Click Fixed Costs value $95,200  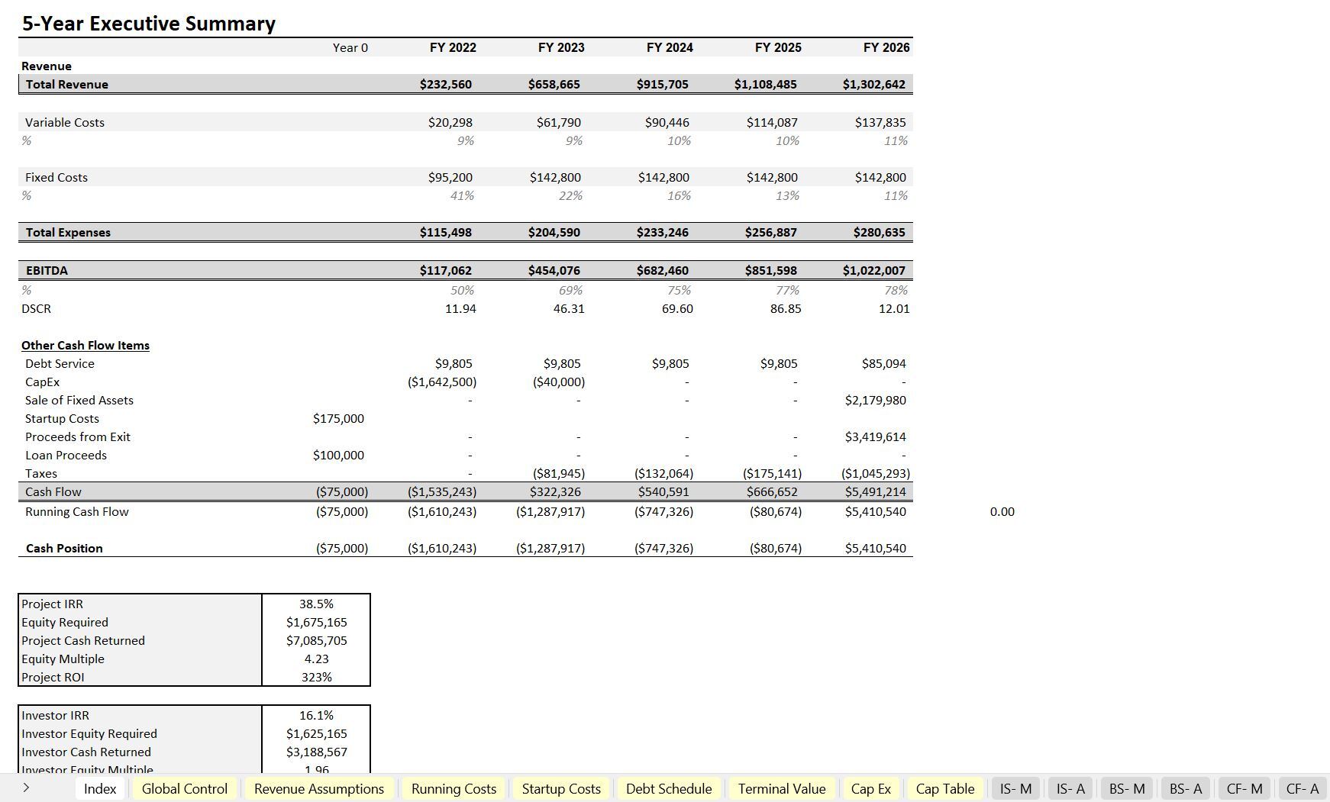click(450, 177)
